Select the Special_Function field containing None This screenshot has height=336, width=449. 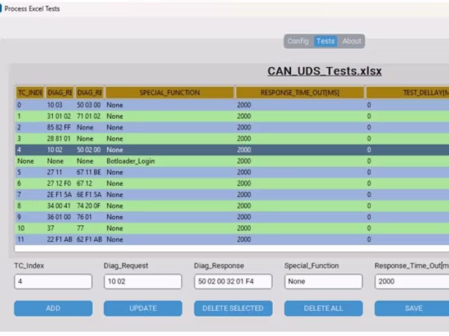pyautogui.click(x=323, y=281)
